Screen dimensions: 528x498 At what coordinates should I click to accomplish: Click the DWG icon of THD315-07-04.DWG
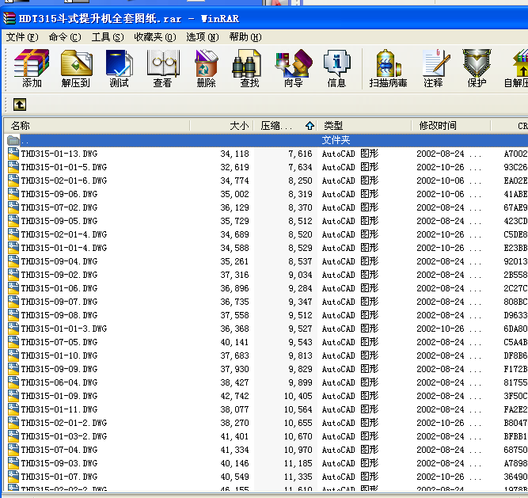click(x=13, y=450)
